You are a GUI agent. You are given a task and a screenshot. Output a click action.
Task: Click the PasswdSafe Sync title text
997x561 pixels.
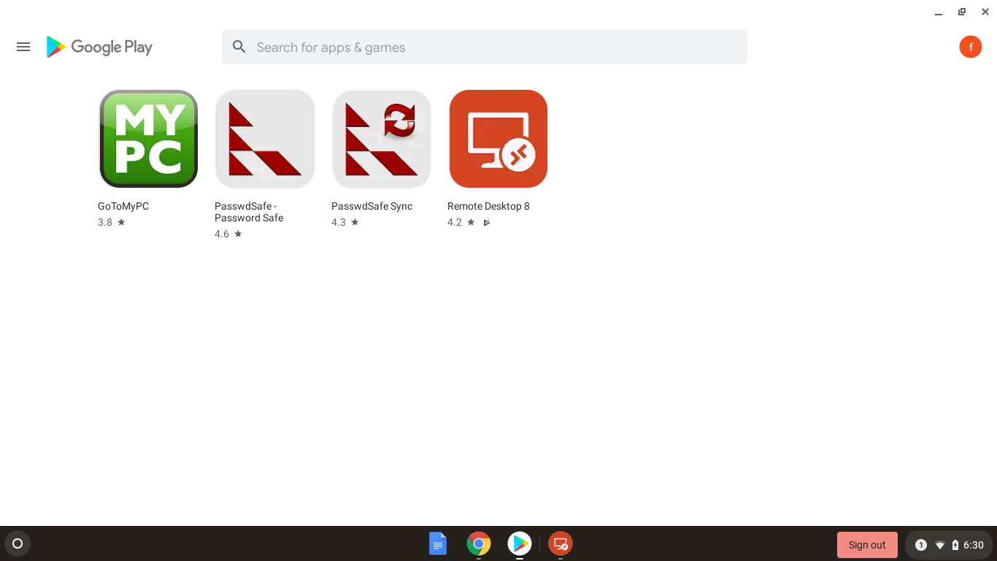point(372,206)
